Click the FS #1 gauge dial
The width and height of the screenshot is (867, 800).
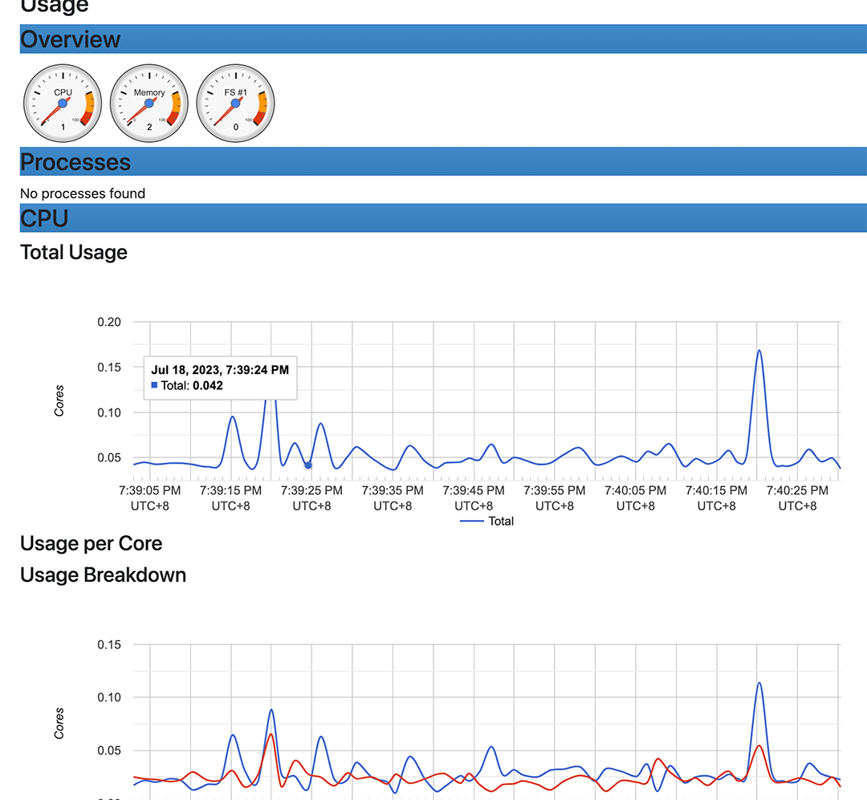(x=236, y=104)
